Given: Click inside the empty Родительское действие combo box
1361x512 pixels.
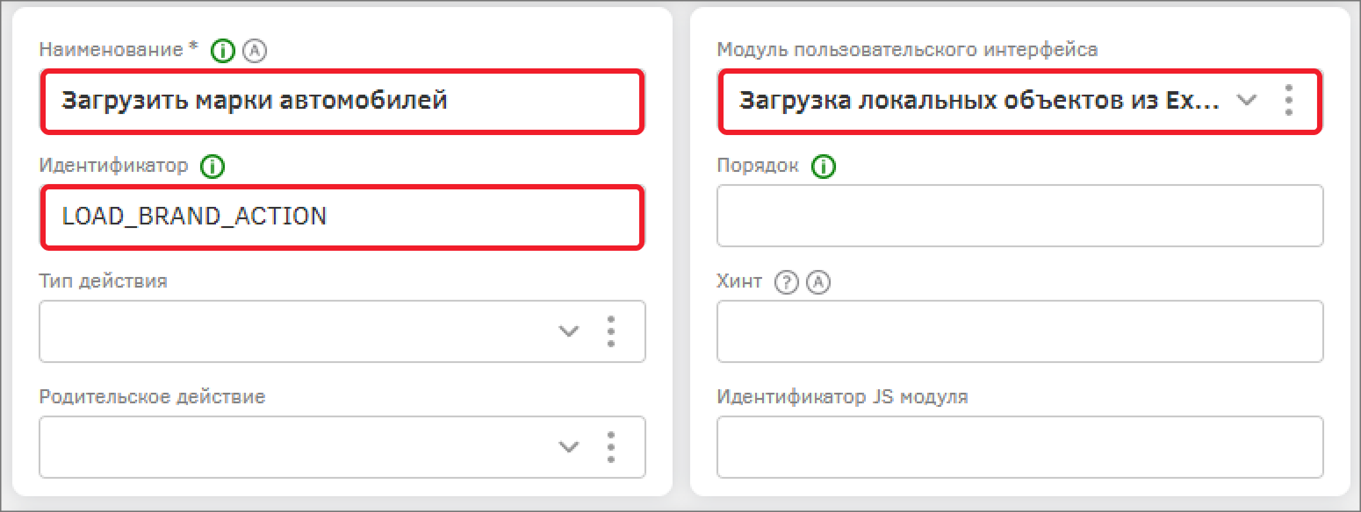Looking at the screenshot, I should click(290, 447).
